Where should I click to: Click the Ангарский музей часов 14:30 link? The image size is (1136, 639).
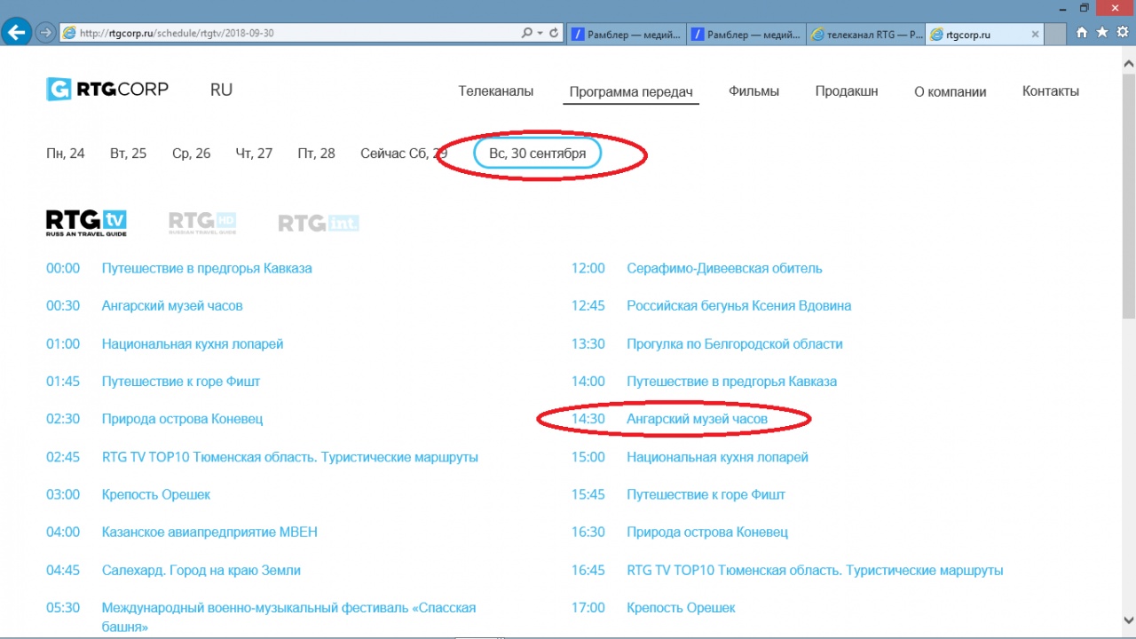(697, 419)
